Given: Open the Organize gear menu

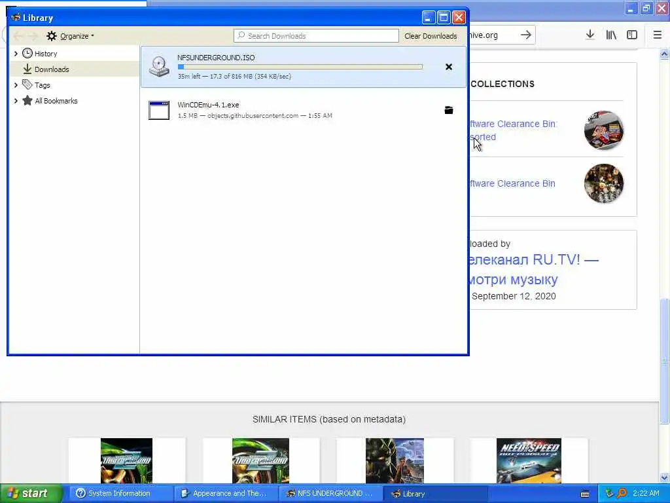Looking at the screenshot, I should coord(70,36).
